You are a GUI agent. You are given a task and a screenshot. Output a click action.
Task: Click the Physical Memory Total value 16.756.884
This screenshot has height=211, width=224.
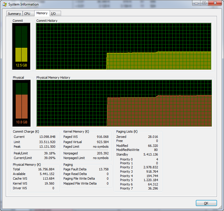pyautogui.click(x=46, y=169)
